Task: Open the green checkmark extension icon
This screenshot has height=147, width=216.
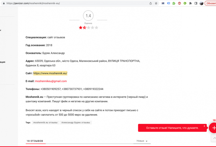Action: point(185,3)
